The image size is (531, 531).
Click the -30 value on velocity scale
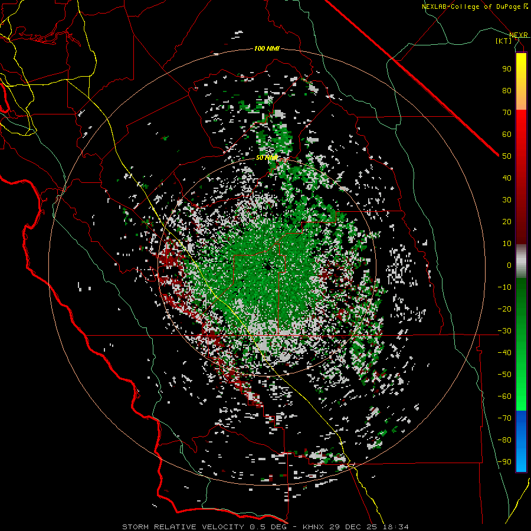pos(504,331)
